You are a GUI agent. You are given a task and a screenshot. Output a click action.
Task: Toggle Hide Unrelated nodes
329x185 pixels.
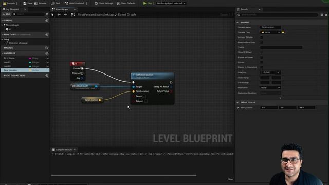[x=74, y=3]
